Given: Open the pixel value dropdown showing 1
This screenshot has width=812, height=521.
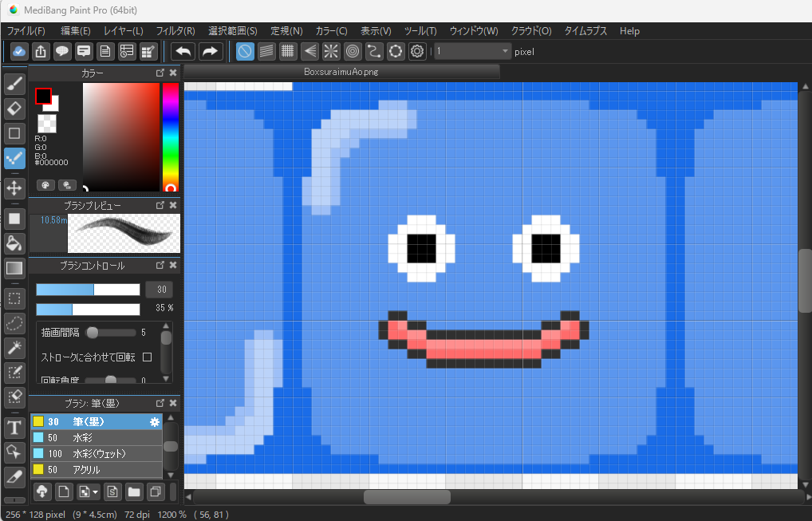Looking at the screenshot, I should tap(472, 51).
